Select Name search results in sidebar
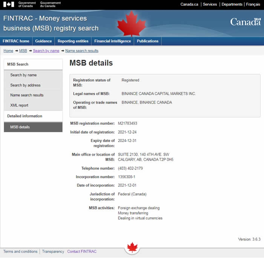Screen dimensions: 264x258 33,95
